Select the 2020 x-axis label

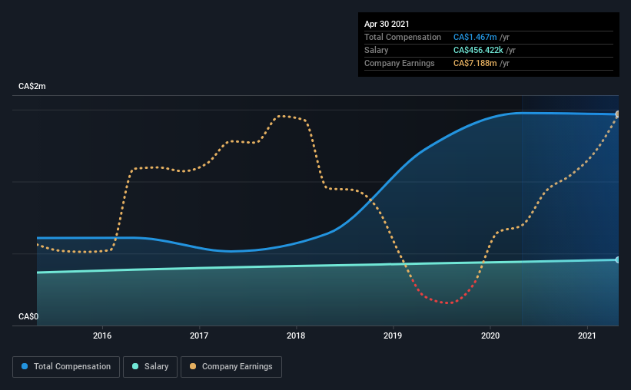click(x=490, y=335)
